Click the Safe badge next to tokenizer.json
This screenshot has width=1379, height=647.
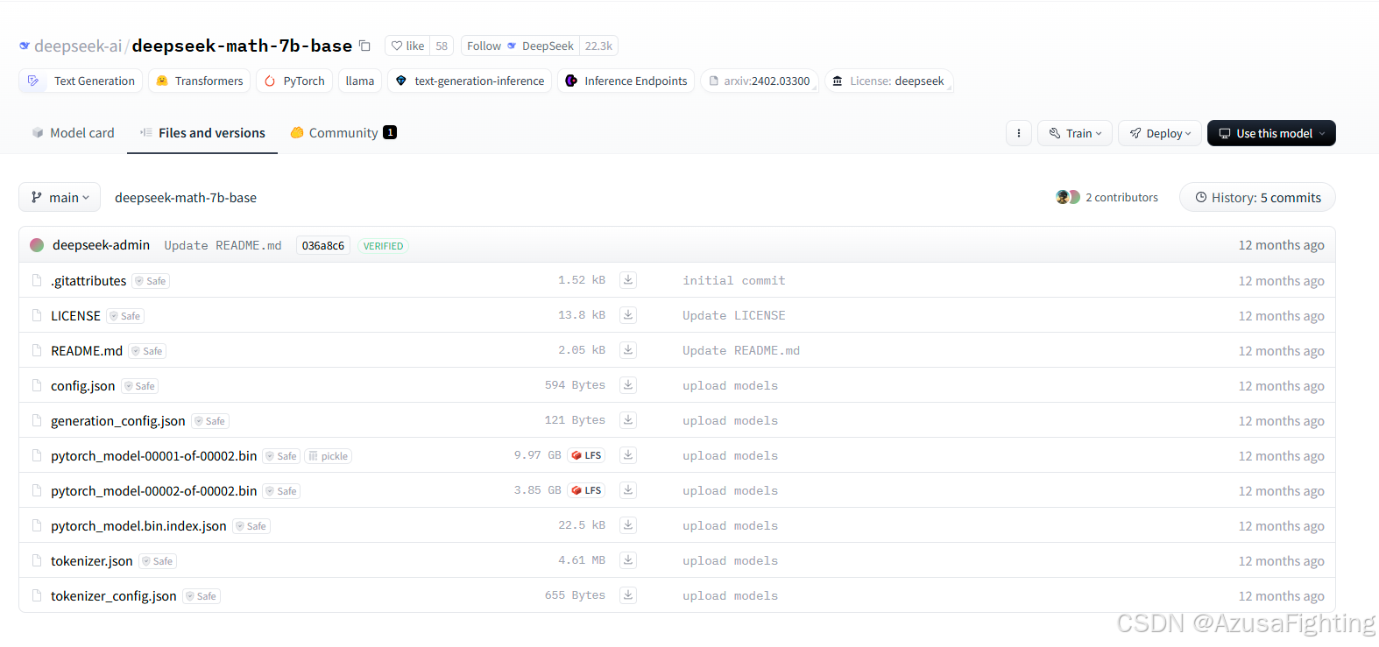158,561
